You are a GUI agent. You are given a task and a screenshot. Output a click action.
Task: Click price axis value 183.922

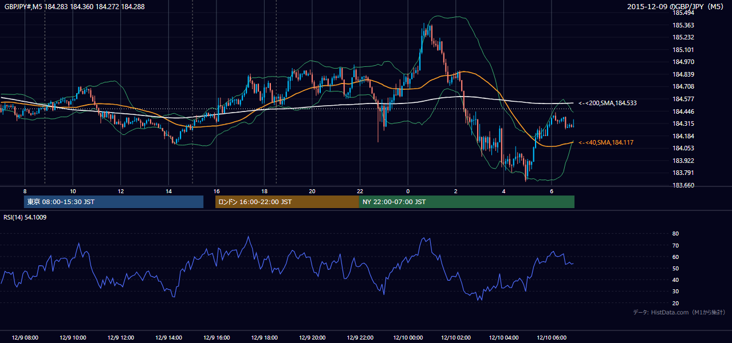click(x=684, y=161)
